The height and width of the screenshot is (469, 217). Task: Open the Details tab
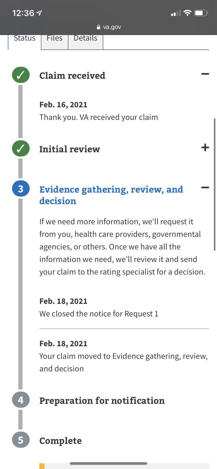tap(85, 38)
